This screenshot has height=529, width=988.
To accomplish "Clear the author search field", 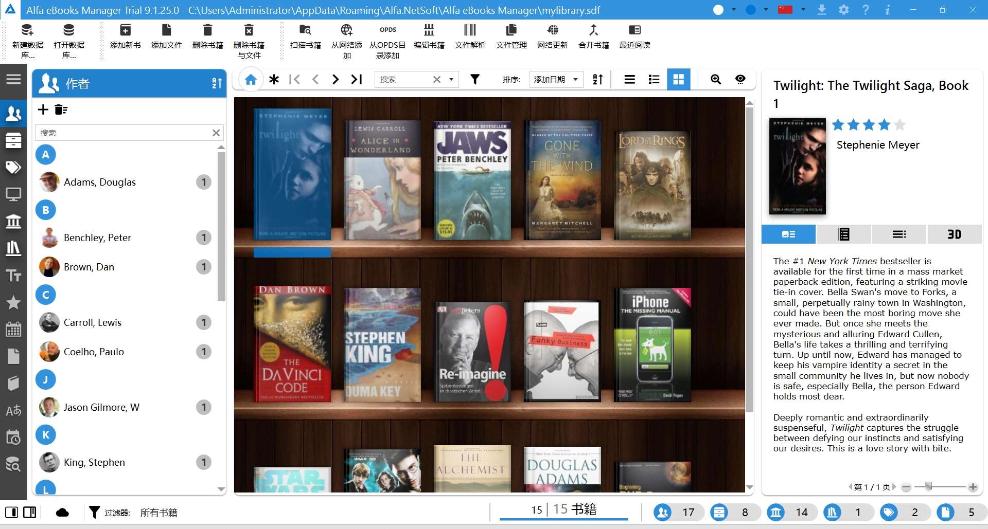I will [x=216, y=133].
